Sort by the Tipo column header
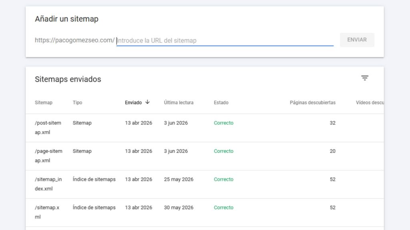Screen dimensions: 410x230 [77, 103]
